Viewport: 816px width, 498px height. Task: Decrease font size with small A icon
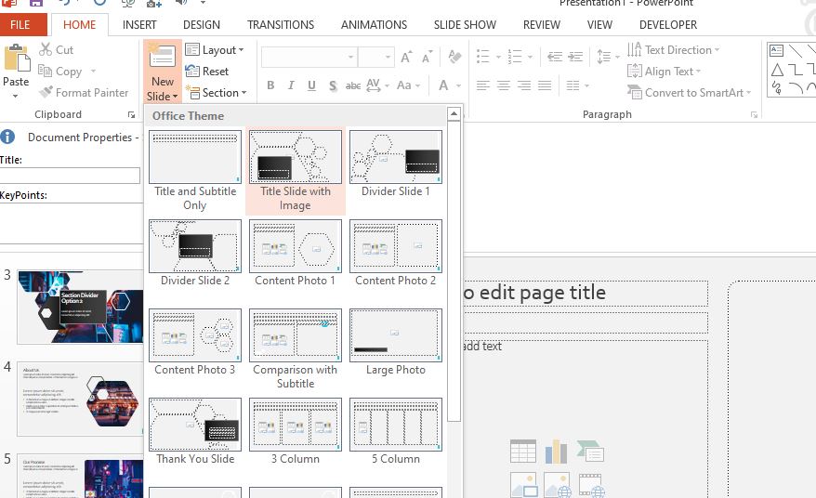tap(427, 58)
